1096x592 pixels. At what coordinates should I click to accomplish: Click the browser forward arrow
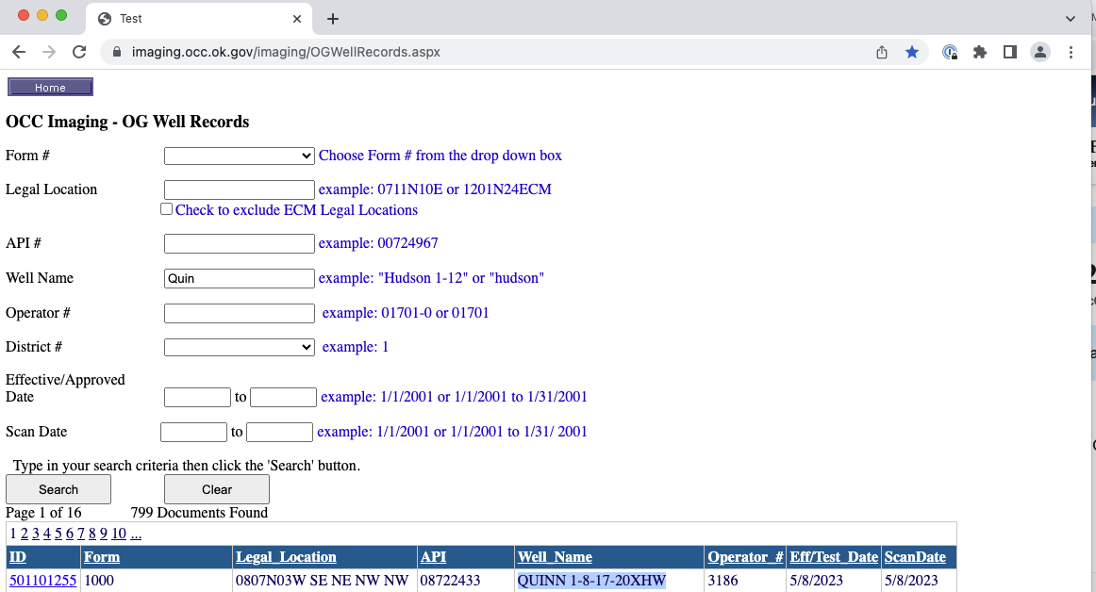pos(49,52)
